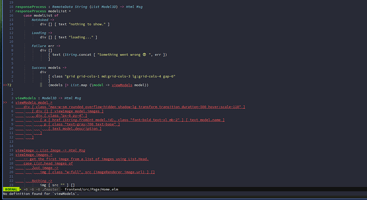This screenshot has width=367, height=200.
Task: Click the >> diagnostic sign next to line 72
Action: [x=5, y=85]
